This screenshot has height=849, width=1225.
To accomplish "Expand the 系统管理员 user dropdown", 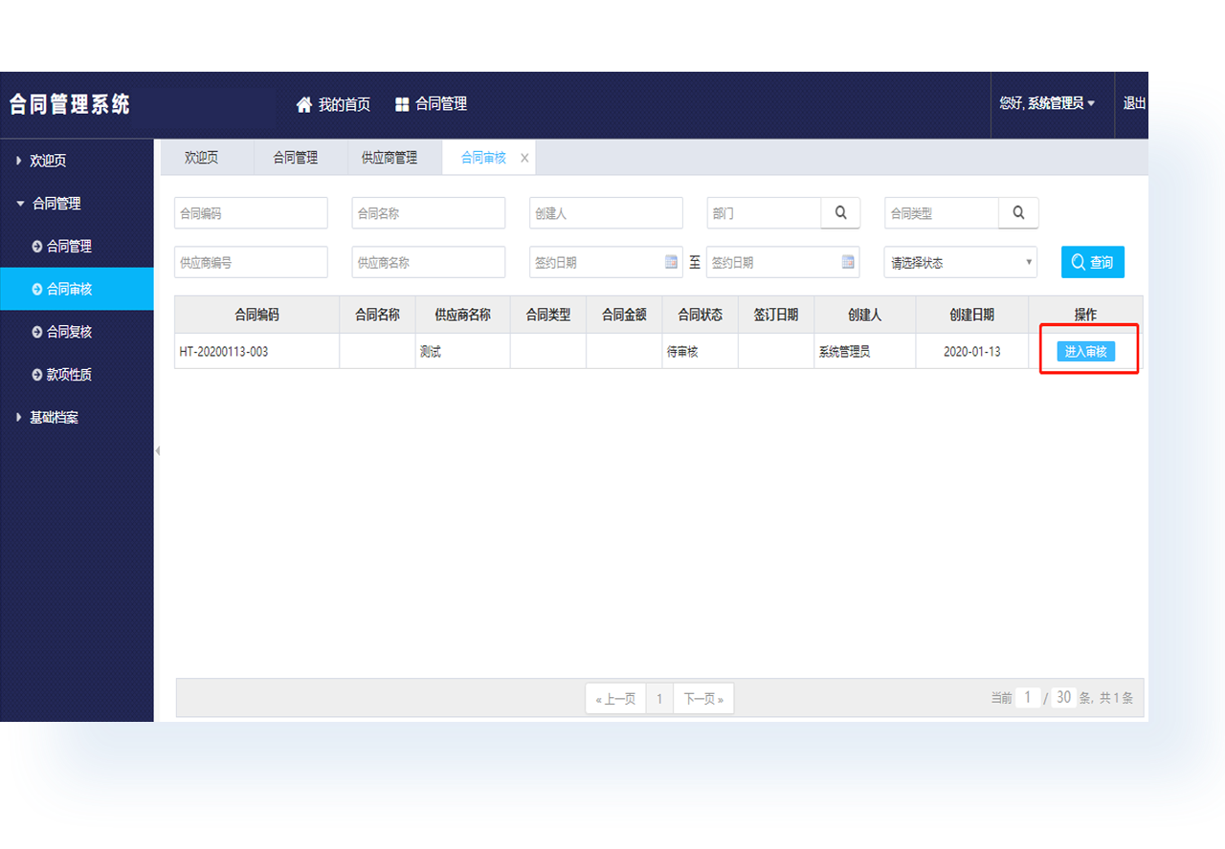I will [x=1047, y=103].
